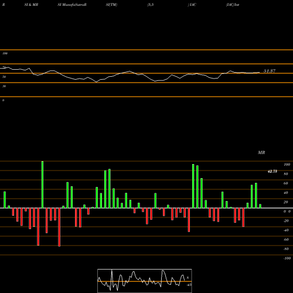This screenshot has width=293, height=293.
Task: Click the 'SI(TM)' header label
Action: click(111, 5)
